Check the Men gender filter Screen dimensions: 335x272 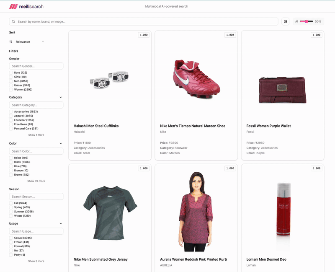[11, 81]
